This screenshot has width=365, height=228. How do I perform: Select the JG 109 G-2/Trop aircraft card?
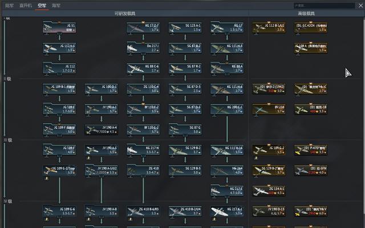[59, 170]
